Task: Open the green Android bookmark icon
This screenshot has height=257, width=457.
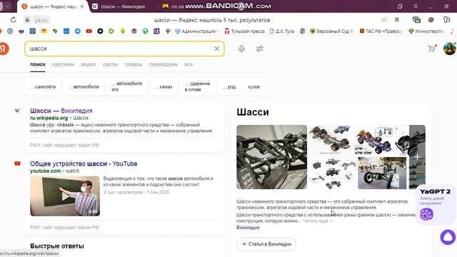Action: (123, 31)
